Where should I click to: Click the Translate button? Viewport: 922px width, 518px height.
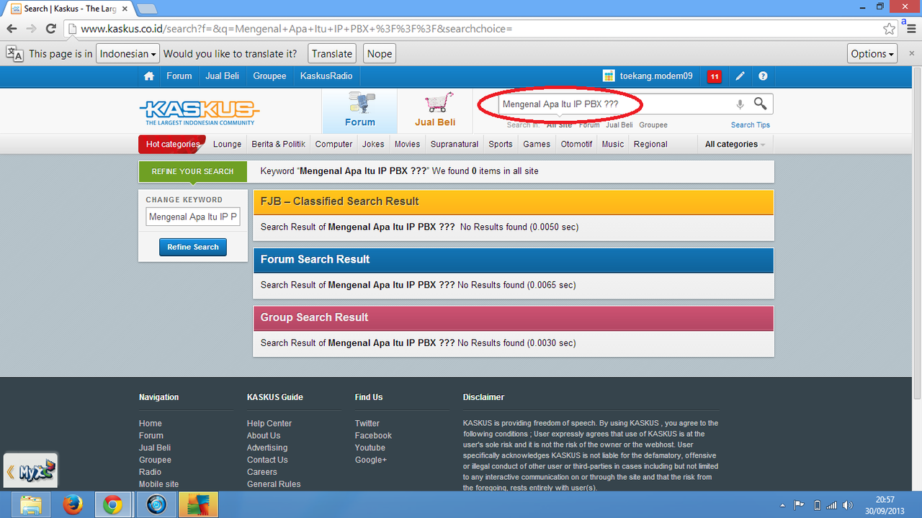tap(332, 54)
